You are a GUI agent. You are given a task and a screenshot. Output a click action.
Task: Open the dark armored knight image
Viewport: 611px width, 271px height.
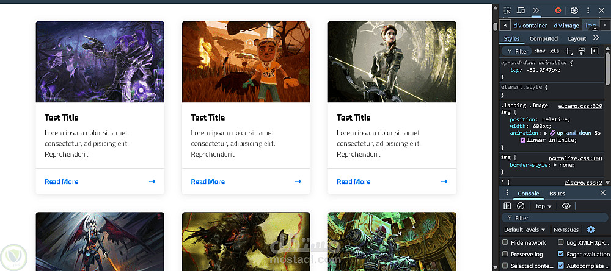(246, 242)
